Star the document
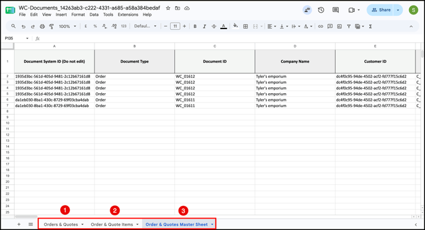This screenshot has height=230, width=425. point(168,8)
